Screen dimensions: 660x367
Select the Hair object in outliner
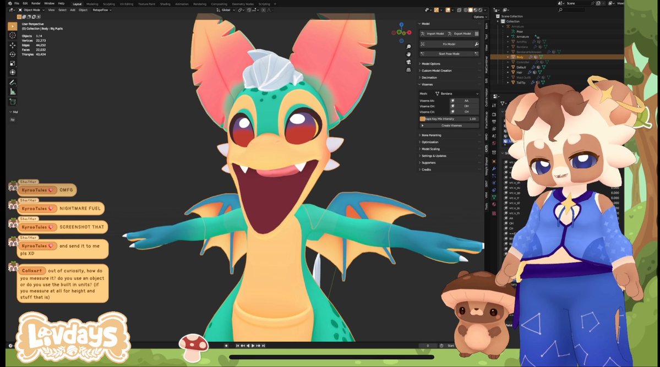tap(520, 73)
